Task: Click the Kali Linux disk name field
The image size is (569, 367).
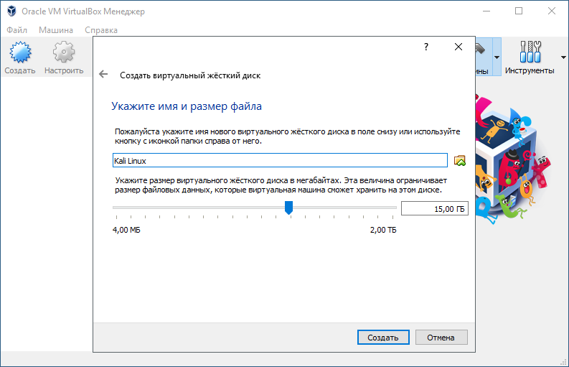Action: pos(280,161)
